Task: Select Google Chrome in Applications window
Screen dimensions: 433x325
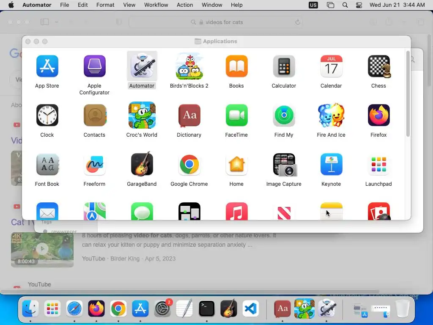Action: (x=189, y=165)
